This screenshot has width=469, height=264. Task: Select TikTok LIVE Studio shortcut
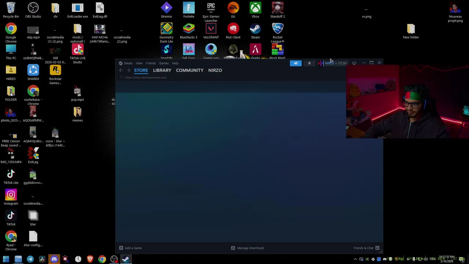(77, 54)
